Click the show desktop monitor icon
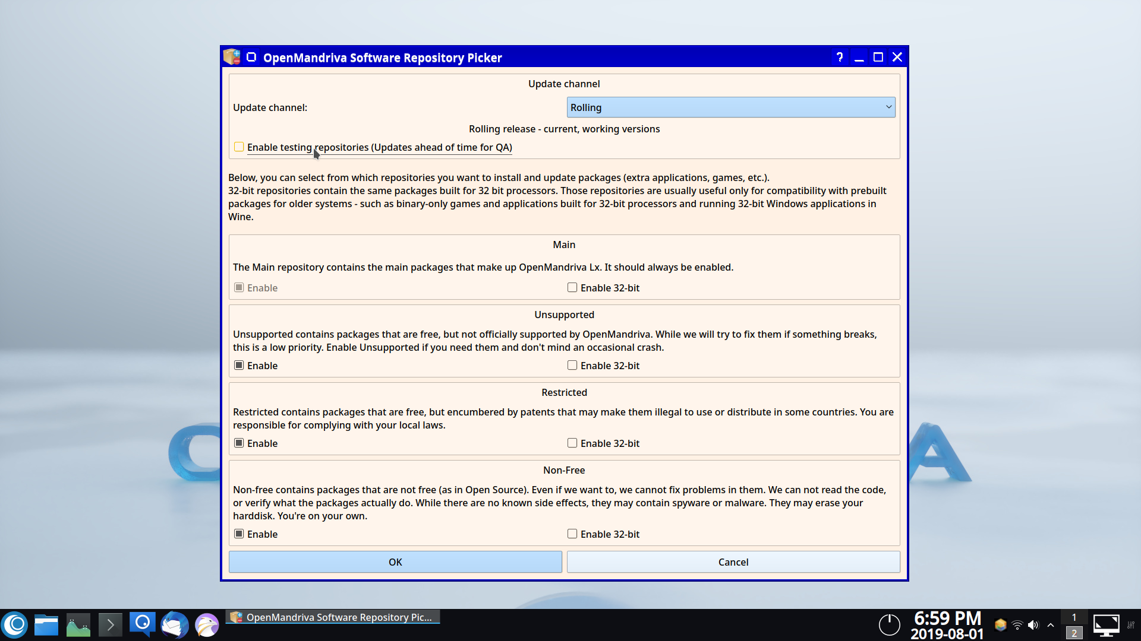 pyautogui.click(x=1106, y=625)
